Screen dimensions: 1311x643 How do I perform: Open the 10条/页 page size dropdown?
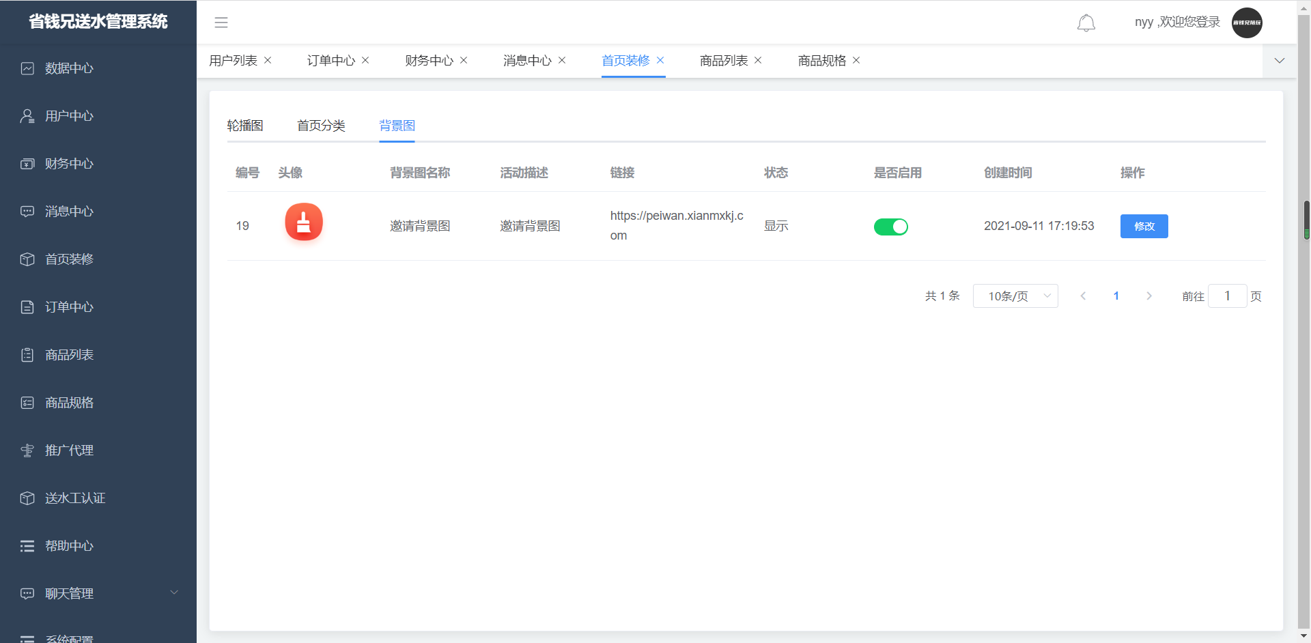[1015, 296]
